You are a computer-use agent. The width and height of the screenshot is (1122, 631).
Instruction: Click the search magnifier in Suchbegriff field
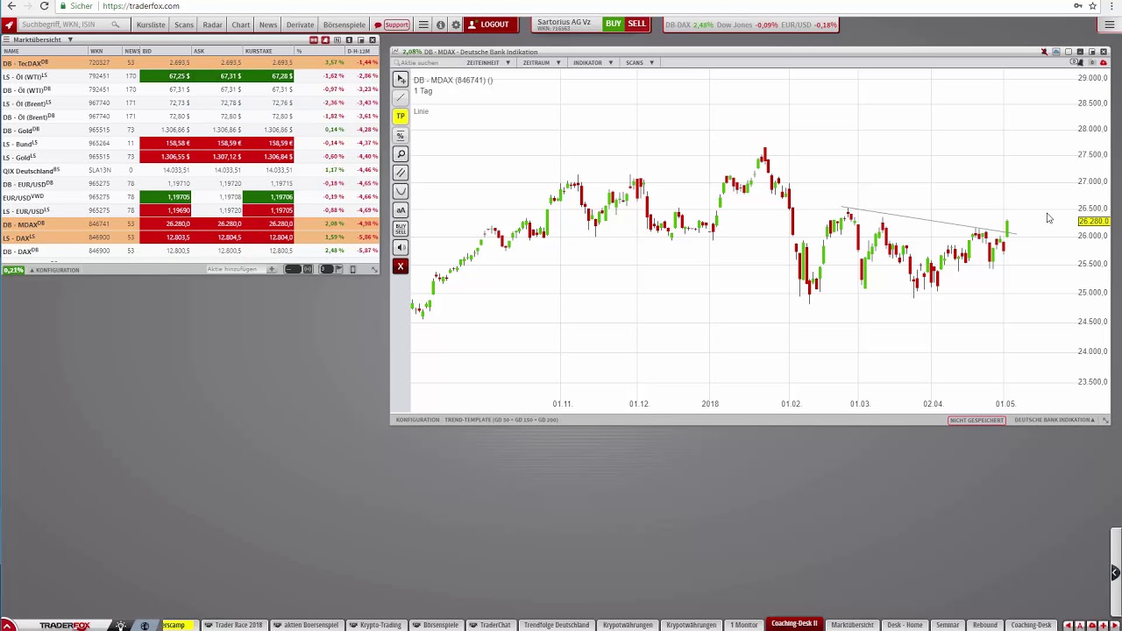tap(116, 25)
